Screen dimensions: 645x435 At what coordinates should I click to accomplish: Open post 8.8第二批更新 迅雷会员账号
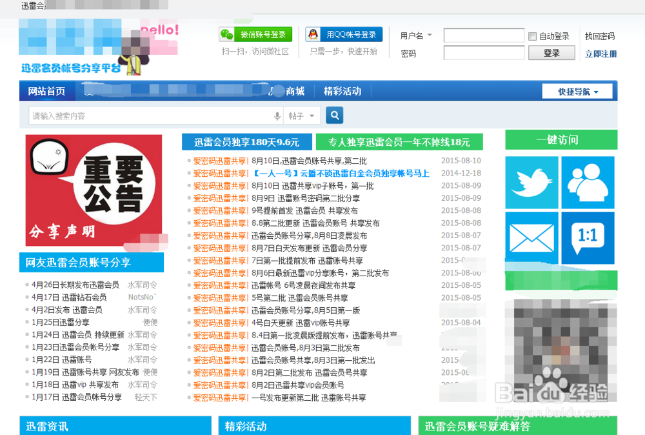click(x=315, y=223)
